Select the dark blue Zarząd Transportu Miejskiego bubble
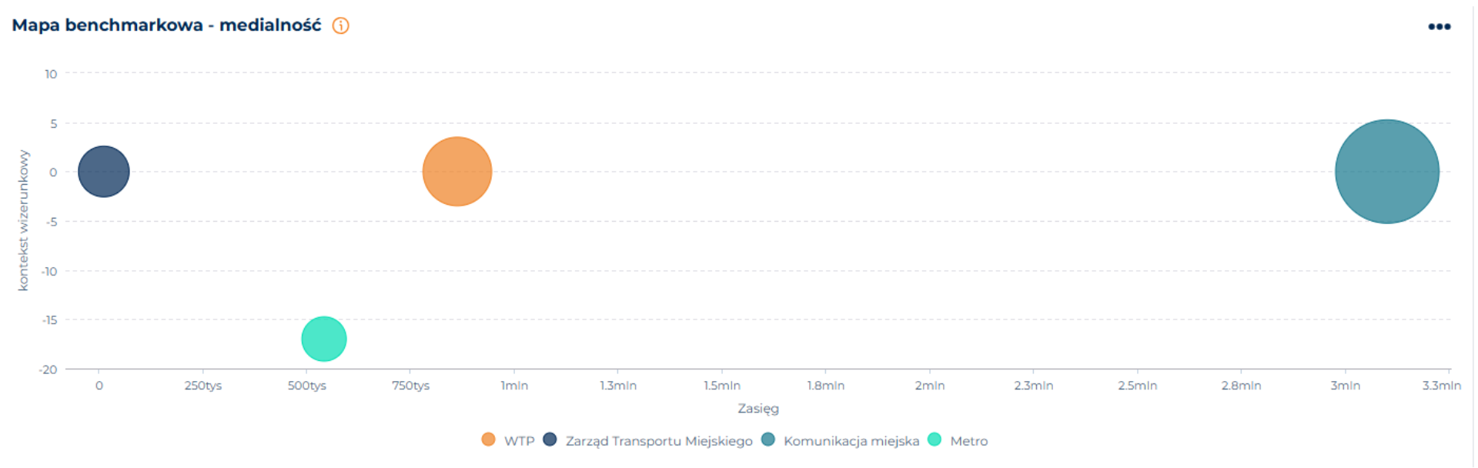This screenshot has height=468, width=1478. [x=104, y=172]
